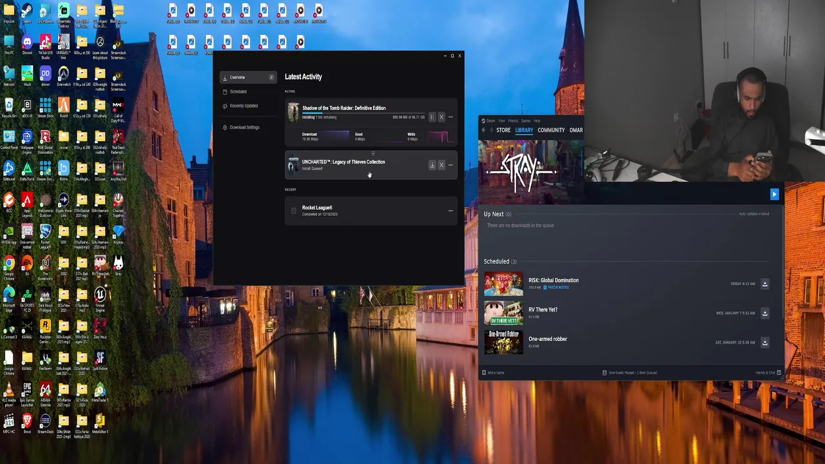The image size is (825, 464).
Task: Open more options for Shadow of the Tomb Raider
Action: tap(451, 117)
